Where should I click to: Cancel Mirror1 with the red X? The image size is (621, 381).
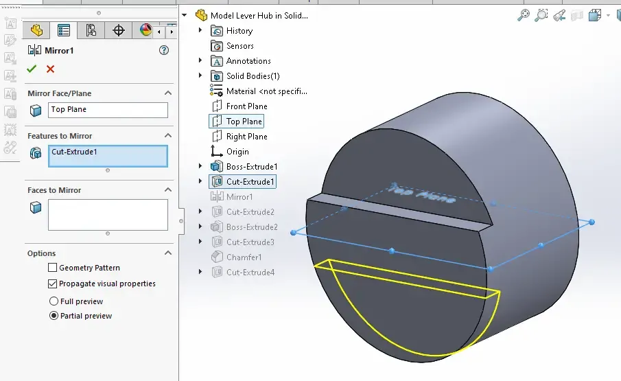coord(50,69)
